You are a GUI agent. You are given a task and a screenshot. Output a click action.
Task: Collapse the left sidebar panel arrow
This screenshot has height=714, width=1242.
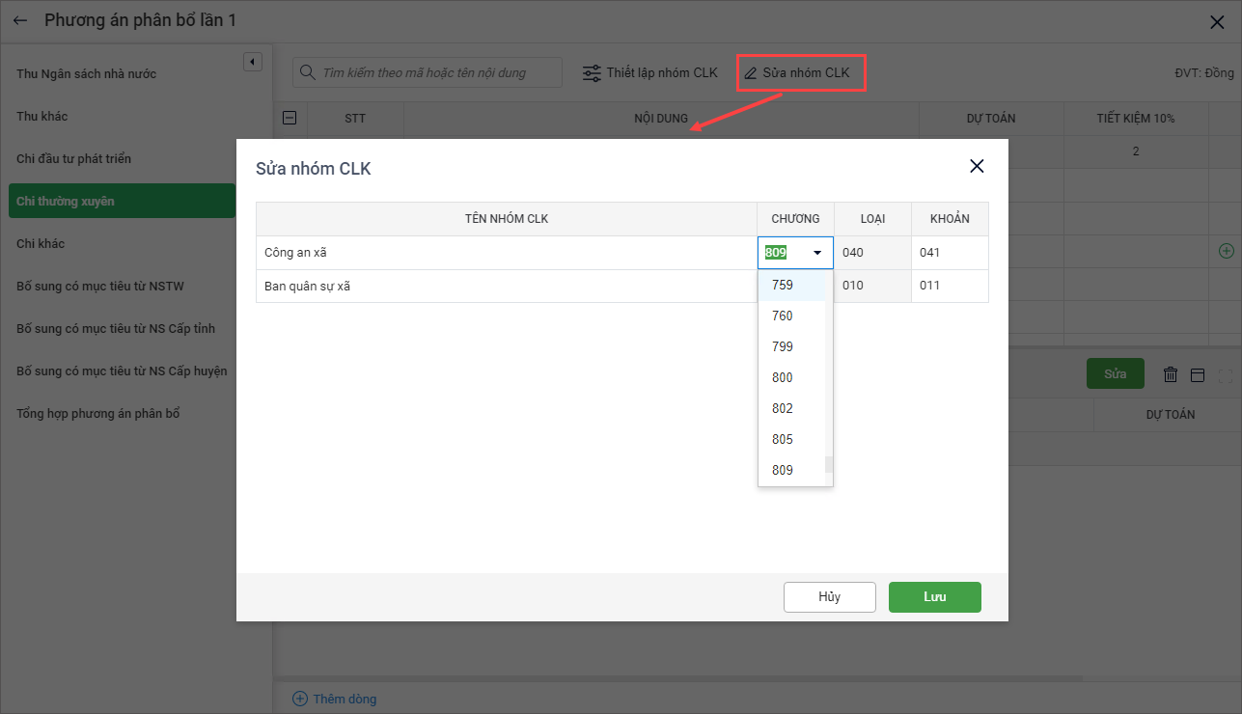coord(252,62)
